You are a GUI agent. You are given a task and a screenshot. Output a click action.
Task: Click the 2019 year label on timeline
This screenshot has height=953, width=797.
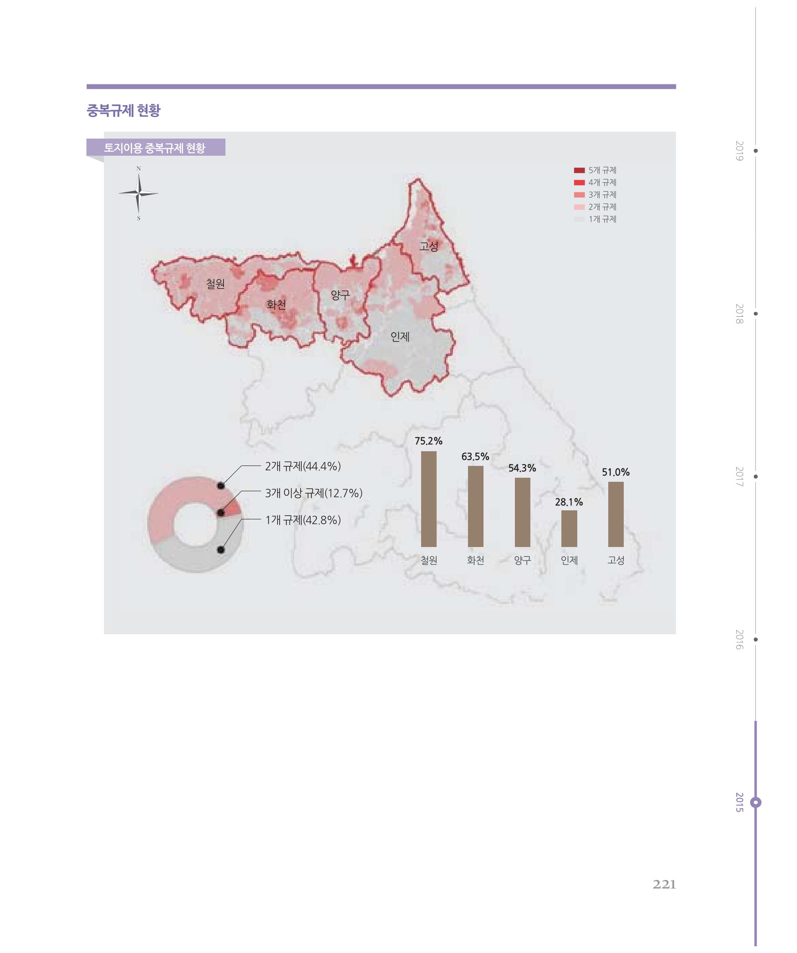pos(740,151)
